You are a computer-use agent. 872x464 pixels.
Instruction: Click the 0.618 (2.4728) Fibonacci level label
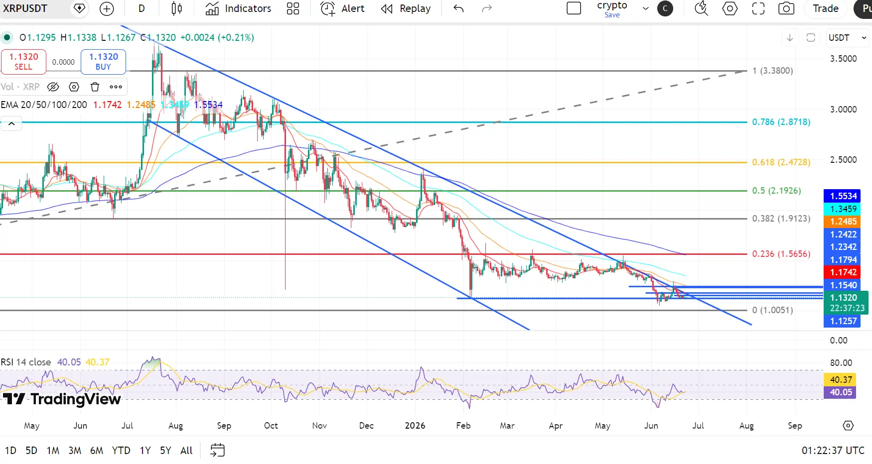pos(781,162)
